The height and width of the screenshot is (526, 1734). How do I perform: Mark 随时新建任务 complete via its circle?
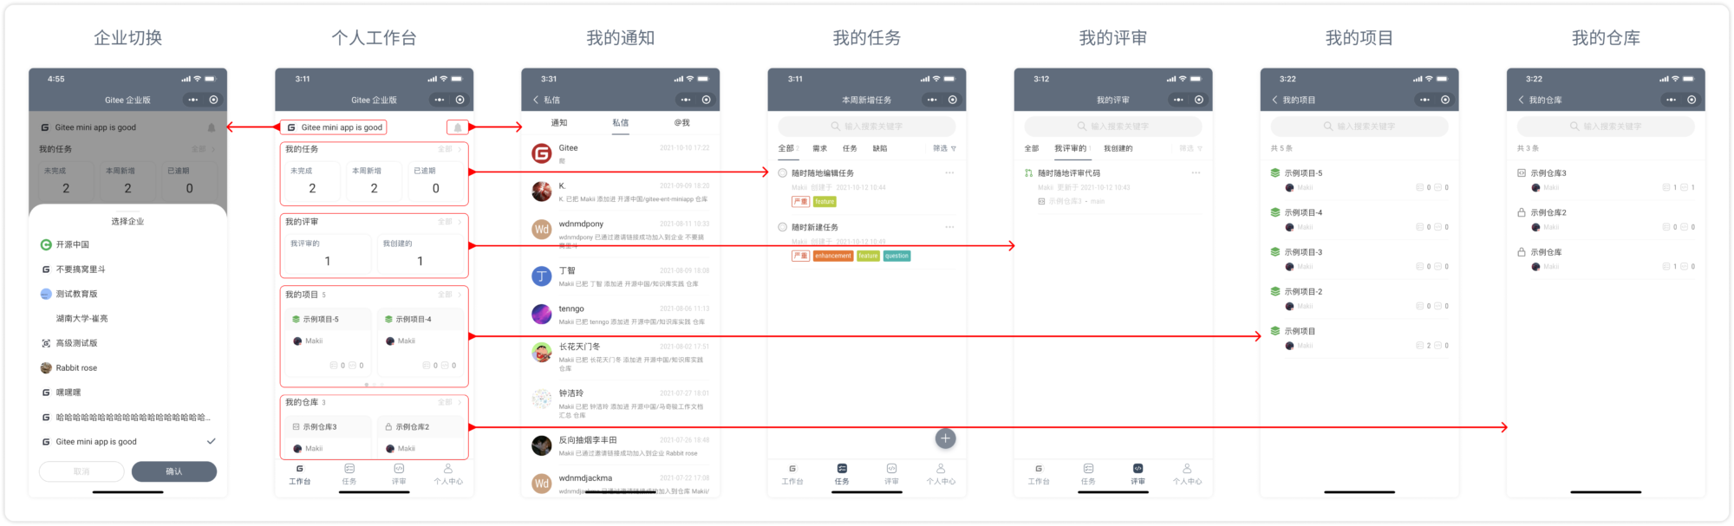click(783, 227)
